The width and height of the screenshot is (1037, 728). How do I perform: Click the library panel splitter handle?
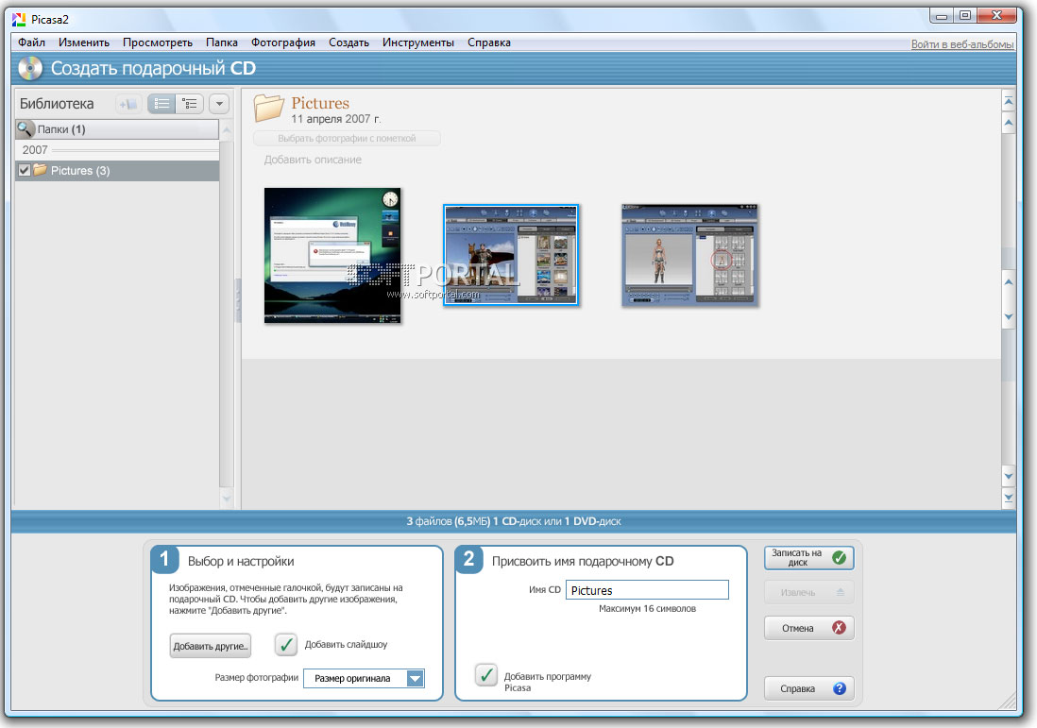[238, 300]
